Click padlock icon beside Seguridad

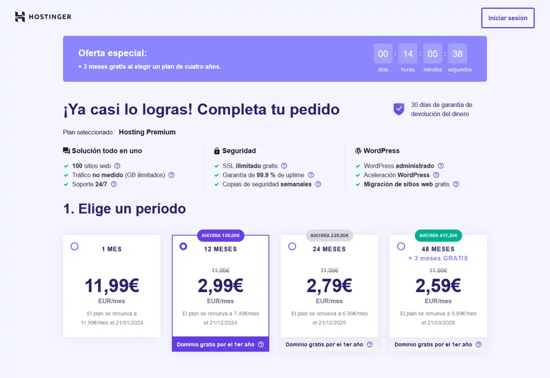tap(217, 151)
